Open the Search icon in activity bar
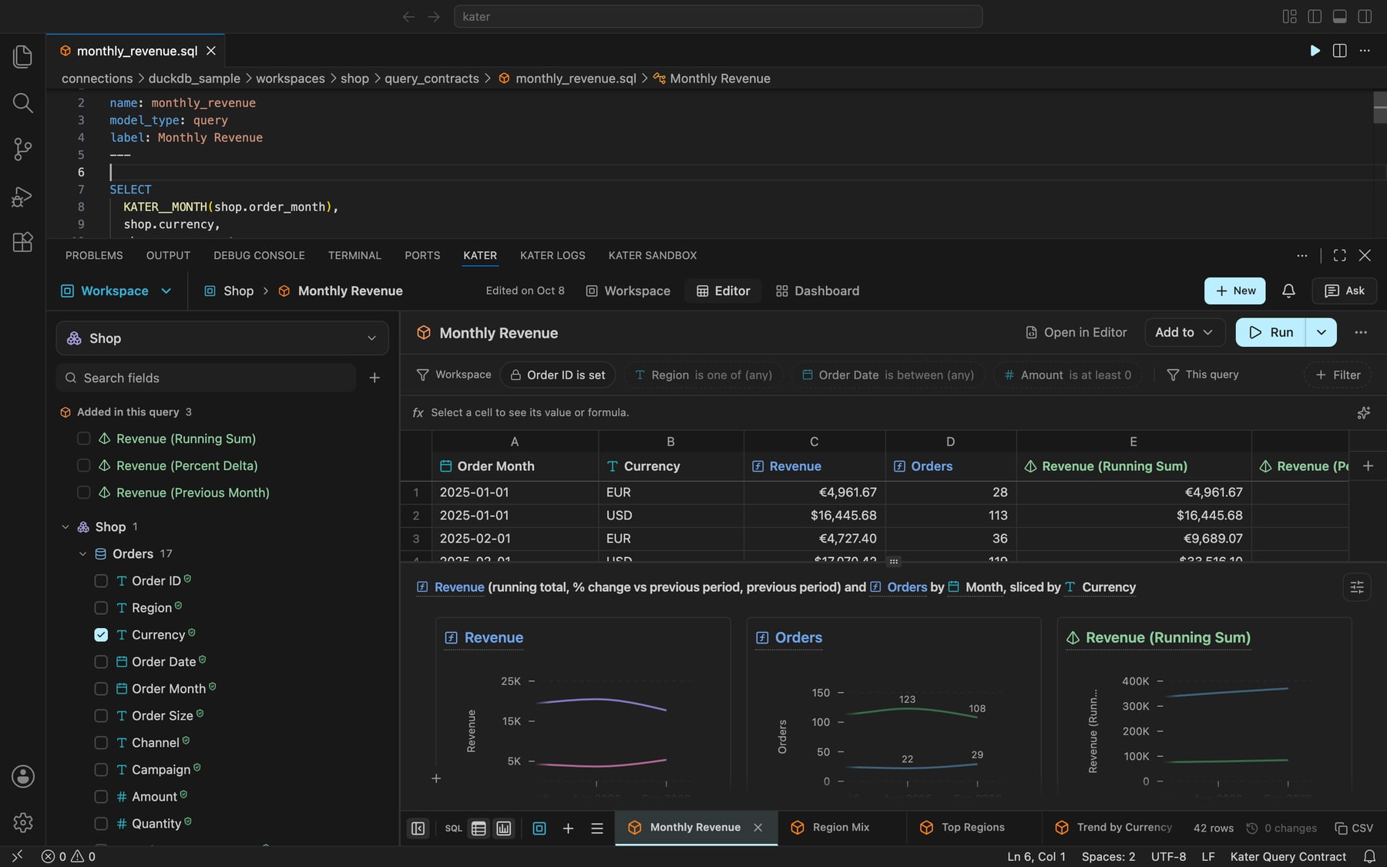Screen dimensions: 1387x867 pos(23,102)
